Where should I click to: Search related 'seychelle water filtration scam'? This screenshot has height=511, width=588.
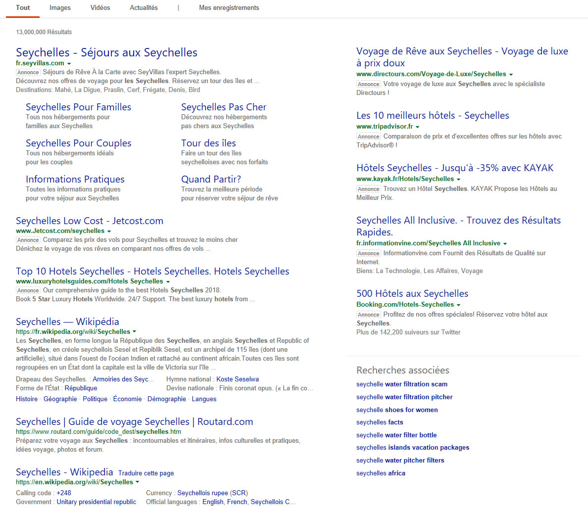(x=401, y=384)
